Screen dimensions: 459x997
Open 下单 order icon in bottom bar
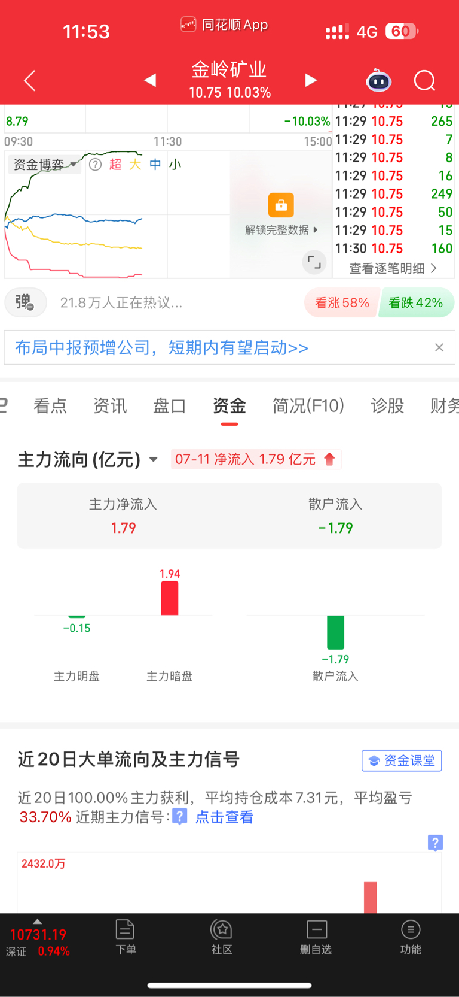click(126, 937)
